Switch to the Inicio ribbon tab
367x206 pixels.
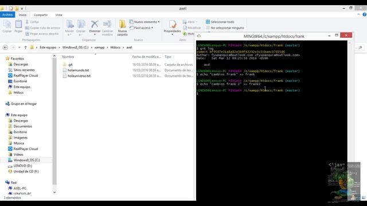coord(22,15)
